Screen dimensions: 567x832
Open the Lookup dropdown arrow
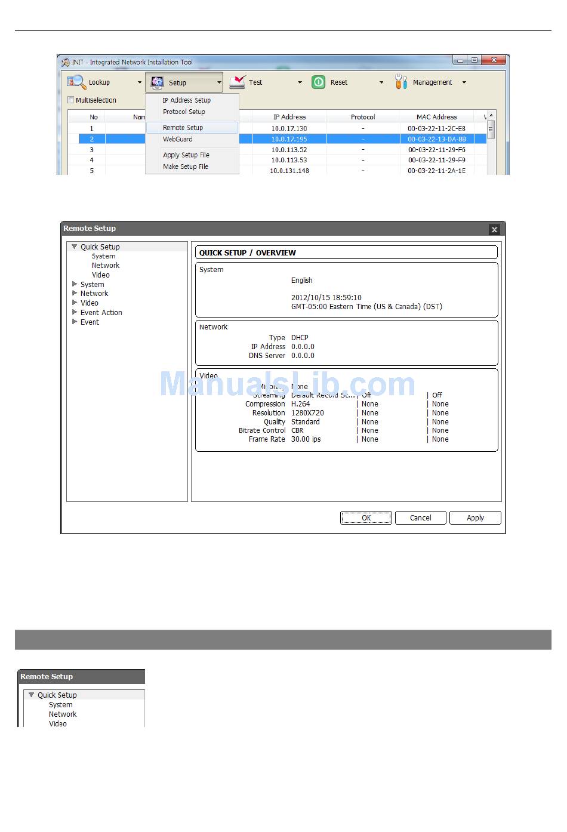(140, 83)
